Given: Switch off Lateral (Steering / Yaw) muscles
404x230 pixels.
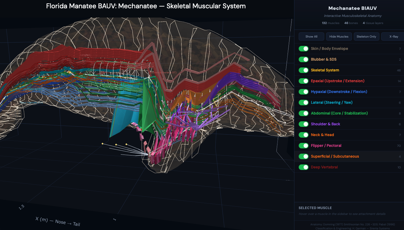Looking at the screenshot, I should coord(304,103).
